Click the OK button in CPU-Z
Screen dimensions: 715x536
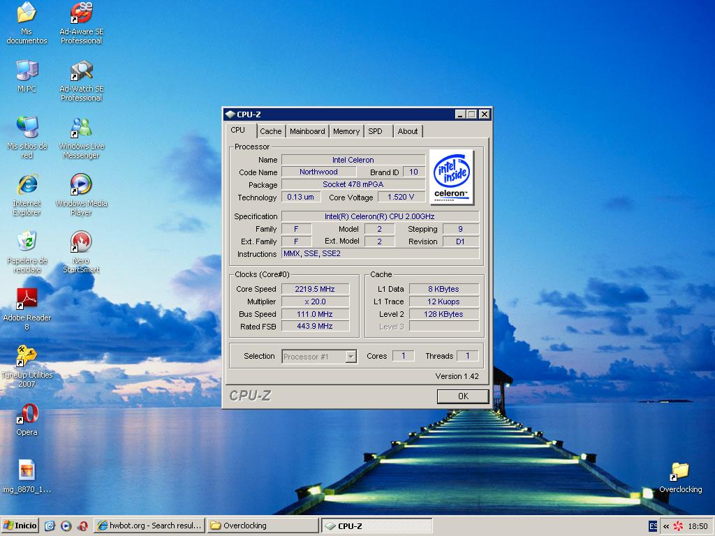click(x=463, y=396)
